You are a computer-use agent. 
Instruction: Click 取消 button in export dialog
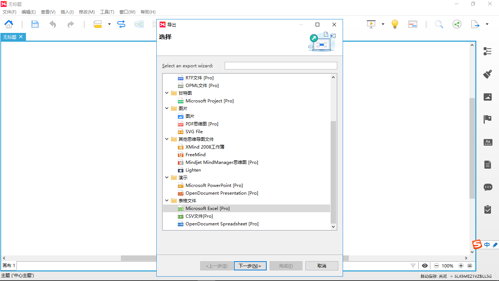[322, 266]
